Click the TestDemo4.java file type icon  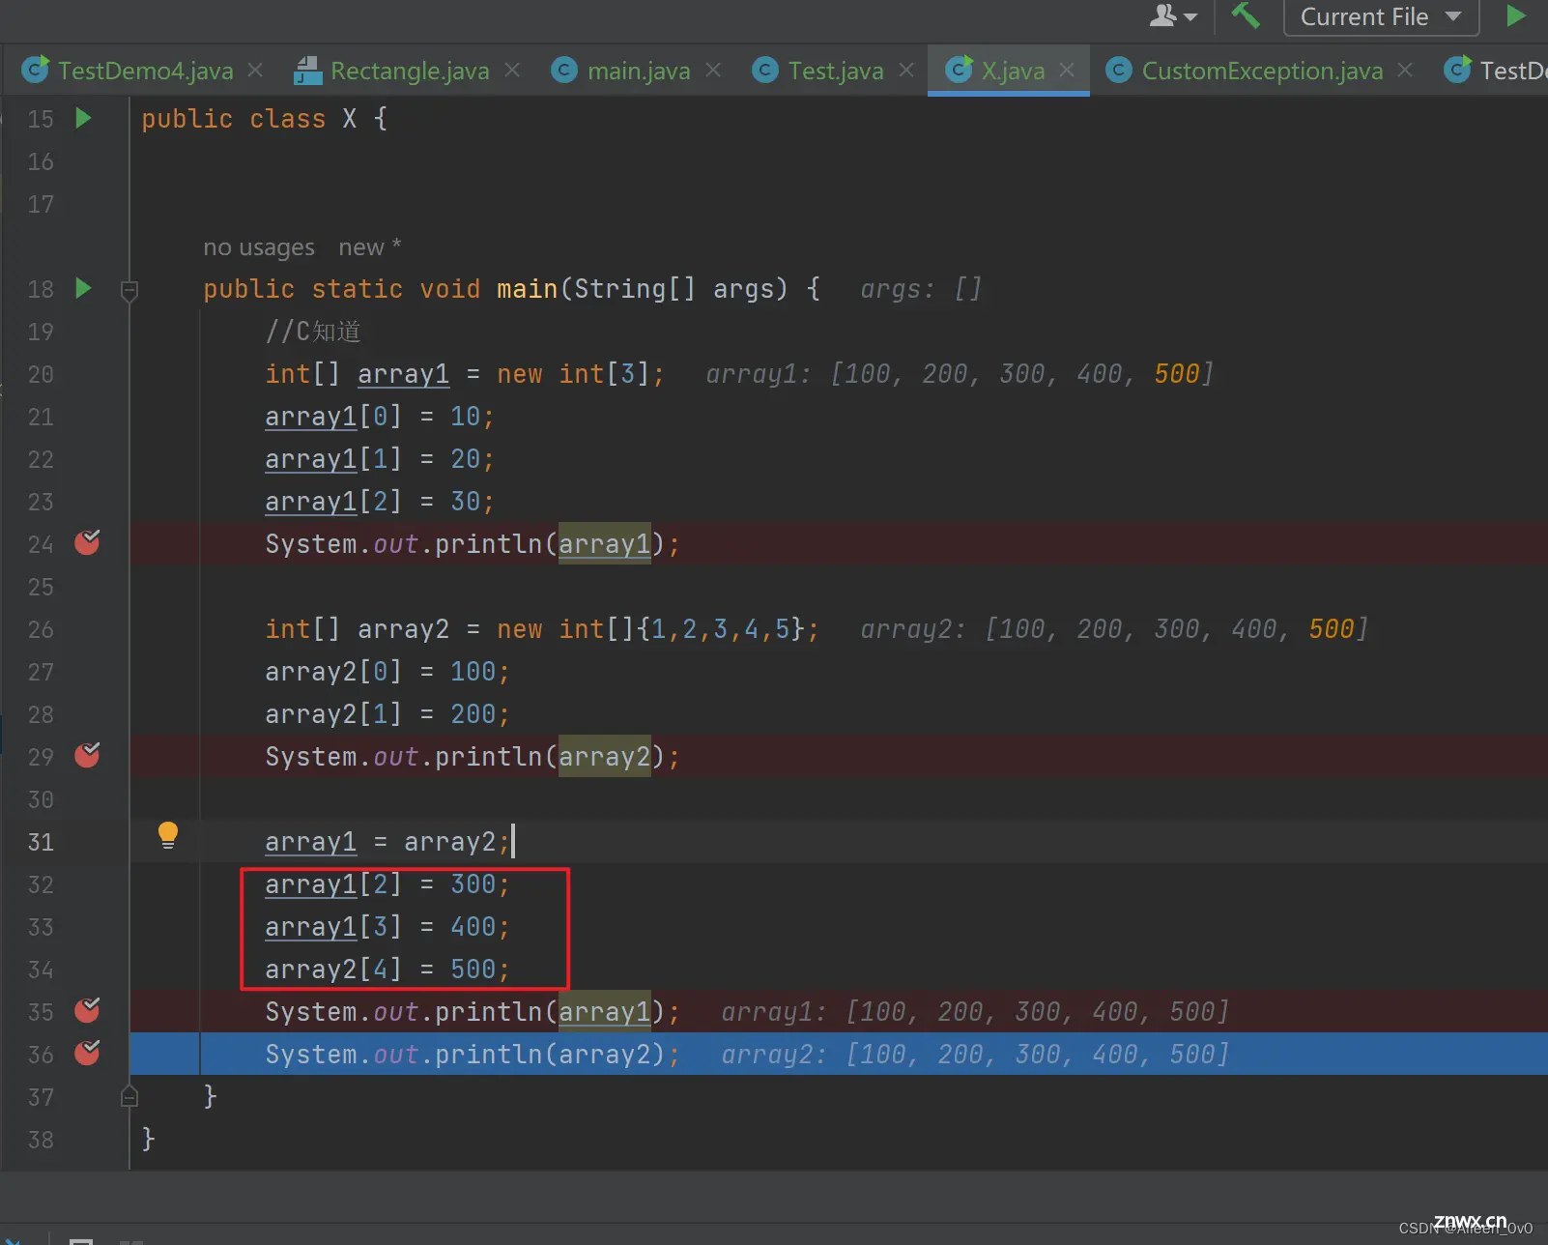click(35, 70)
